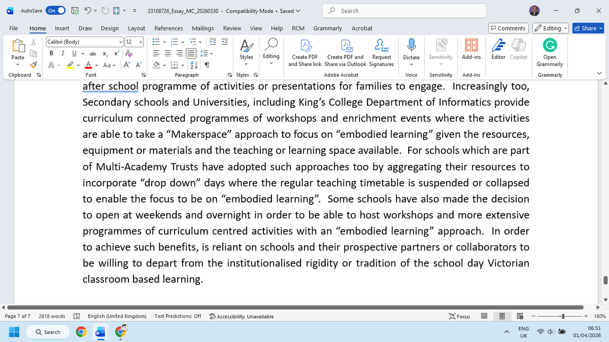Decrease paragraph indent
This screenshot has height=342, width=609.
point(213,42)
